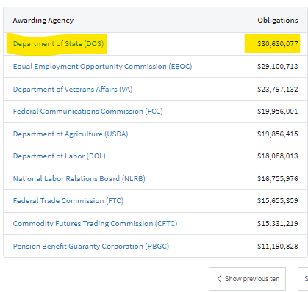
Task: Open Department of State (DOS) link
Action: pos(58,44)
